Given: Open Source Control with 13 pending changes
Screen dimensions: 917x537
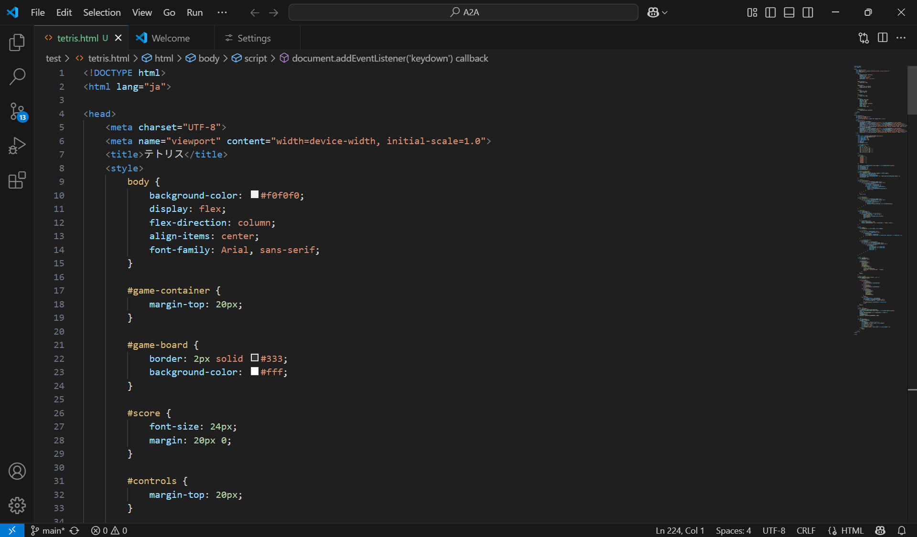Looking at the screenshot, I should (17, 111).
